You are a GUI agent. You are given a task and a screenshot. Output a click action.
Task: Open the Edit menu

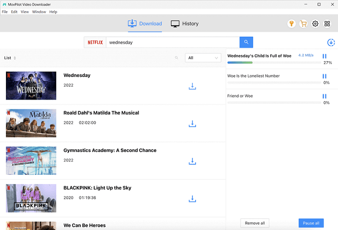click(x=14, y=12)
